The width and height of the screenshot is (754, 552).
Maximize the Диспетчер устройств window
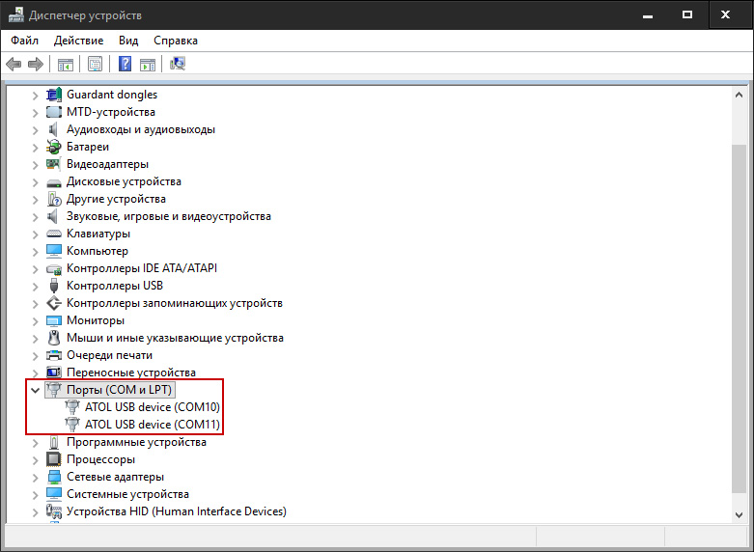(x=687, y=14)
